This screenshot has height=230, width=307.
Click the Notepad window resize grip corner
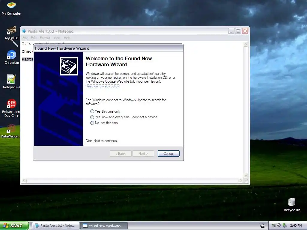(246, 181)
